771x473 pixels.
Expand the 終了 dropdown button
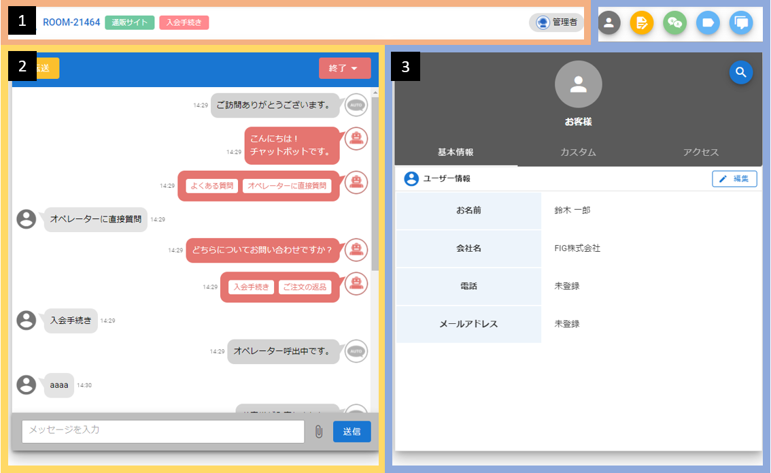coord(345,68)
